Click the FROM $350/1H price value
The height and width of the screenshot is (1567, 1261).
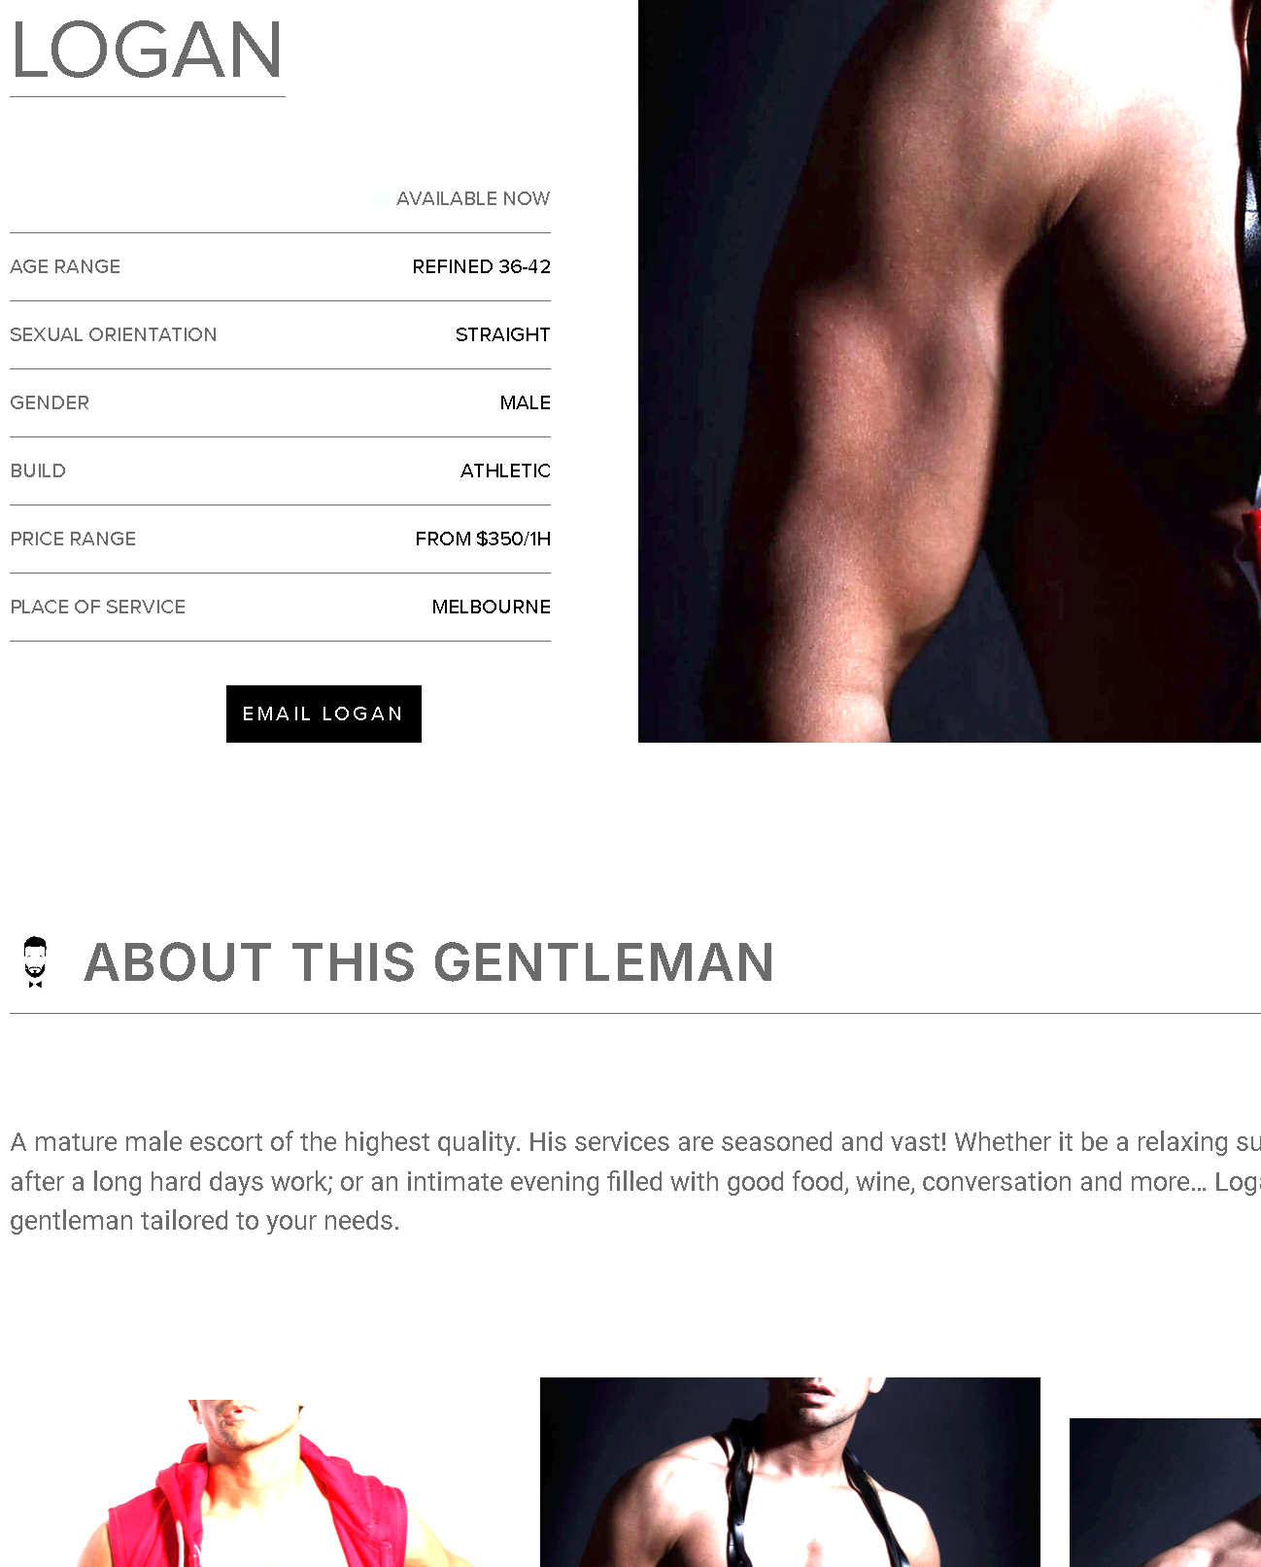[483, 539]
